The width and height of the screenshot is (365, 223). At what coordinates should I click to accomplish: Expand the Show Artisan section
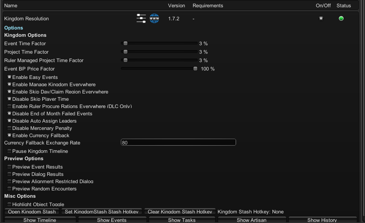pyautogui.click(x=251, y=220)
